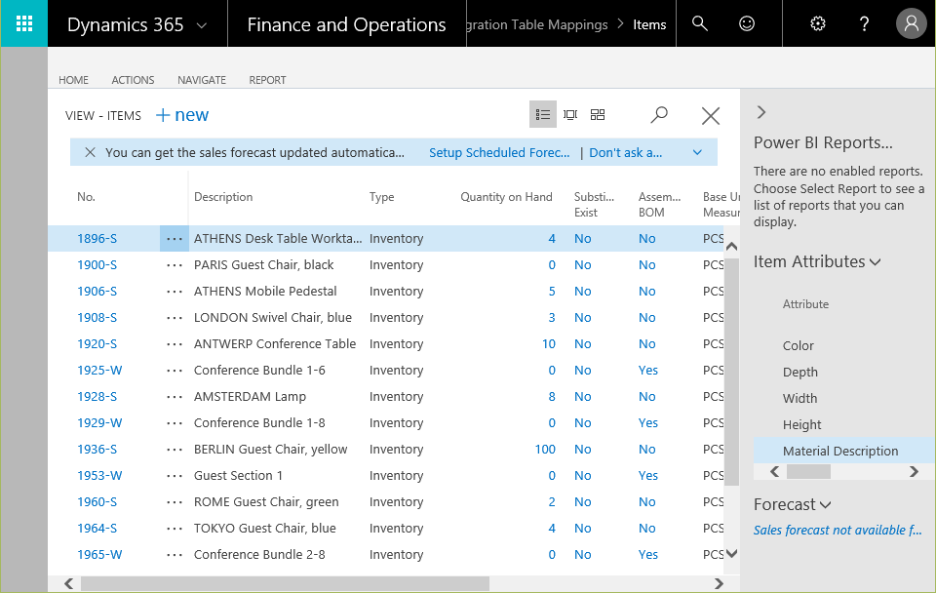
Task: Create a new item with + new
Action: click(x=182, y=115)
